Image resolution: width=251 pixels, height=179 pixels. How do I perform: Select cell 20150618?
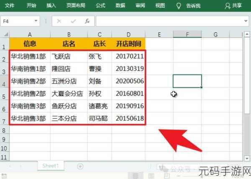(x=128, y=118)
